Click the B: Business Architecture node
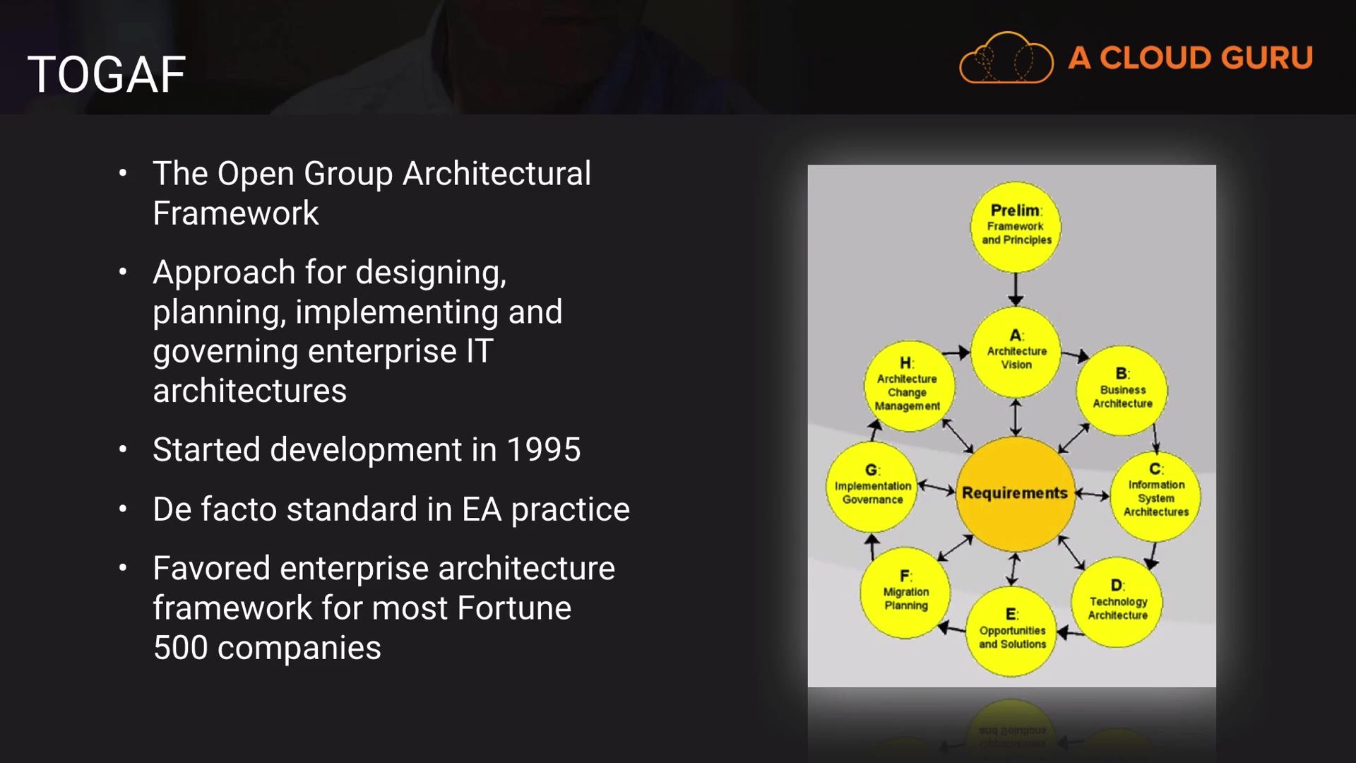 tap(1122, 390)
